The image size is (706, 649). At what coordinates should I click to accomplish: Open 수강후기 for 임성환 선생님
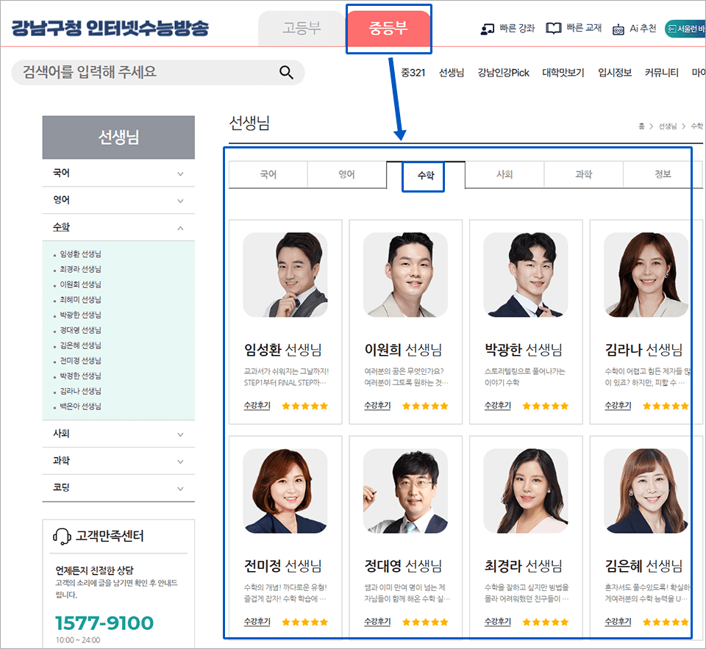(257, 406)
